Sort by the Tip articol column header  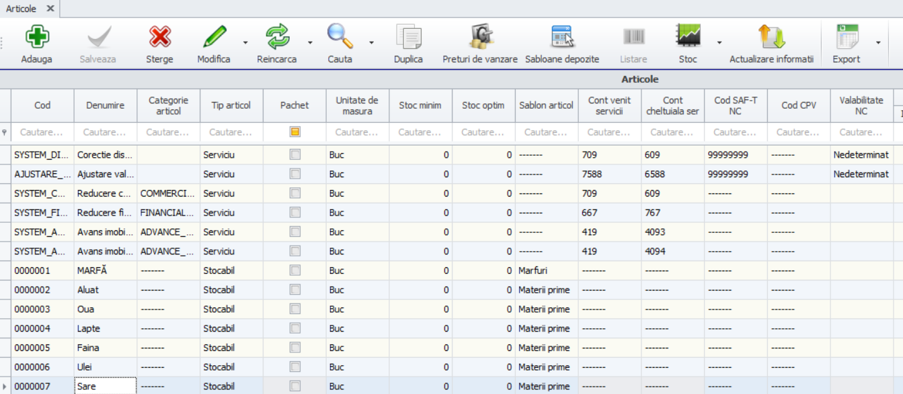[x=231, y=105]
